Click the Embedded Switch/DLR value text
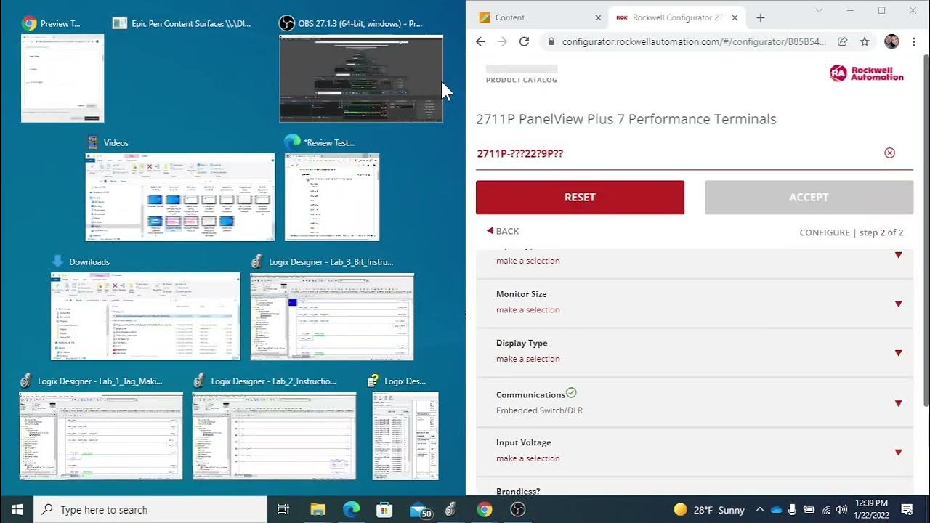 pyautogui.click(x=539, y=410)
